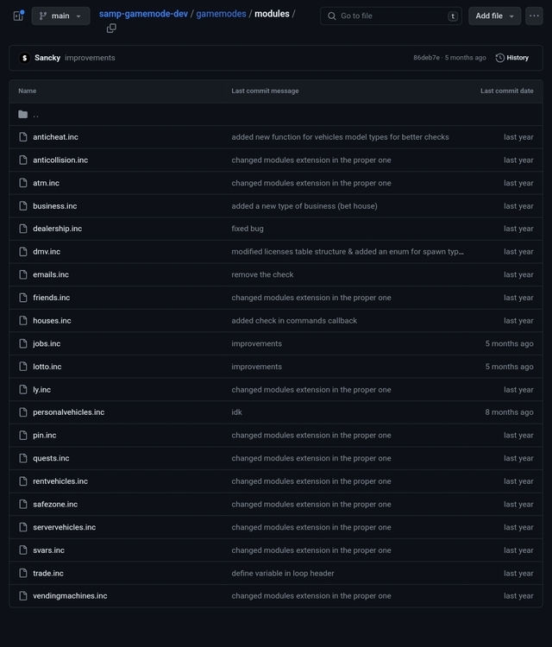This screenshot has height=647, width=552.
Task: Open the 'fixed bug' commit message
Action: pyautogui.click(x=248, y=229)
